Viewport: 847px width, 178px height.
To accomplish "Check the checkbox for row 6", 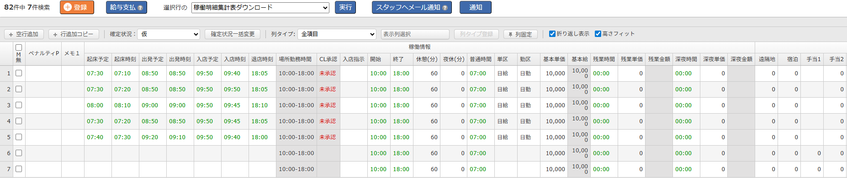I will pos(19,153).
